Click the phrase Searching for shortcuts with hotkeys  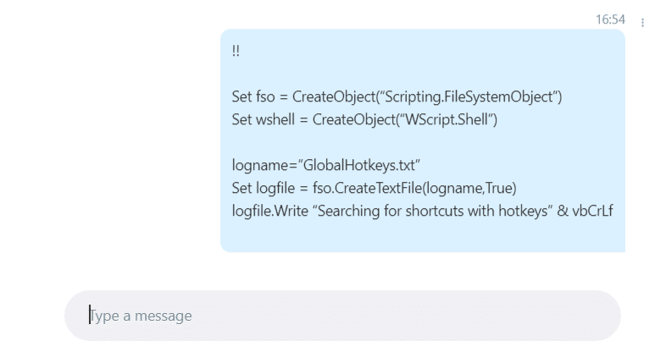(432, 211)
